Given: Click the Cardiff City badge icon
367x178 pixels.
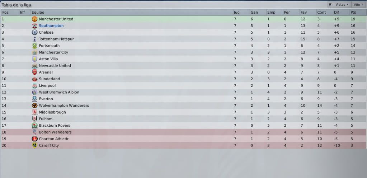Looking at the screenshot, I should (x=35, y=145).
